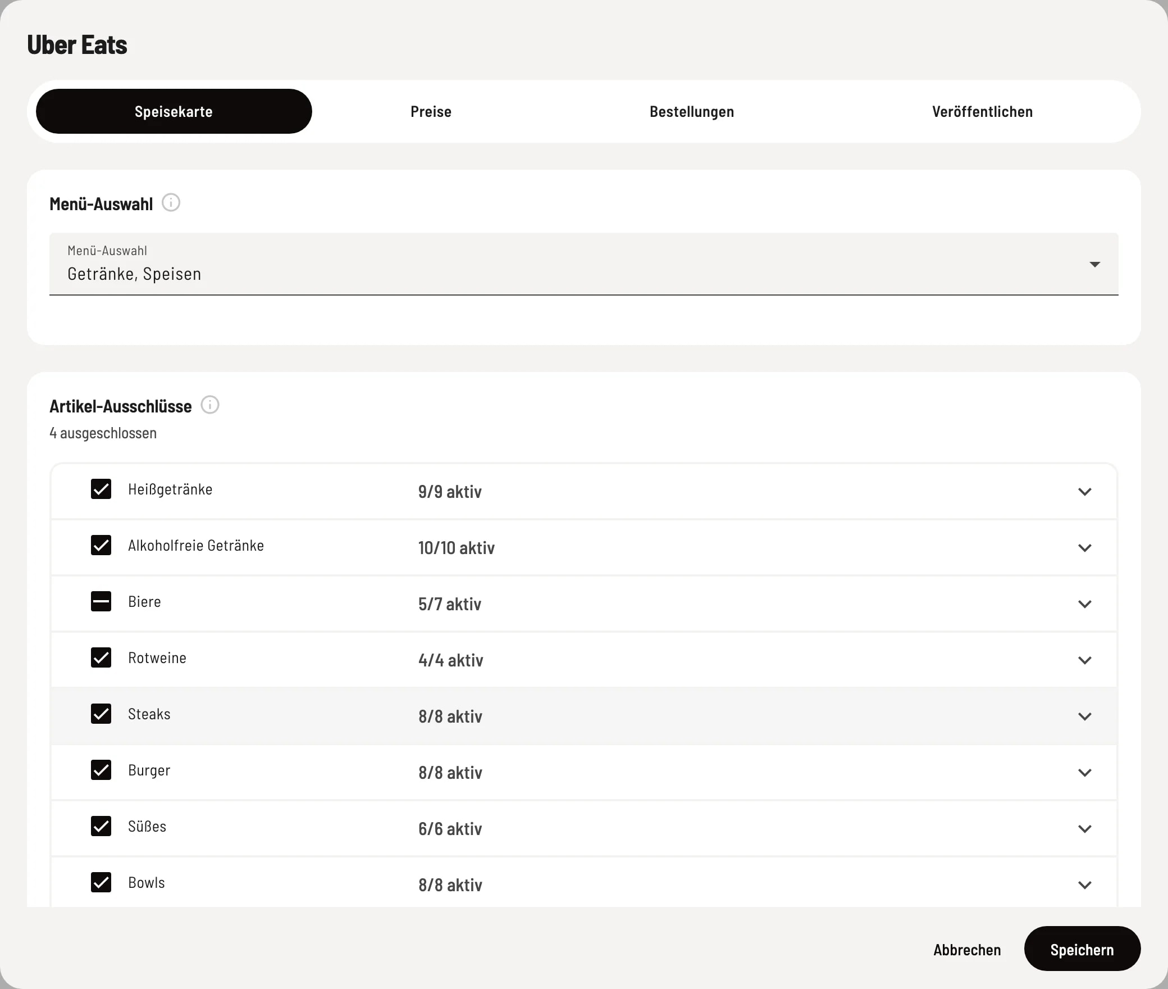Click the '6/6 aktiv' count for Süßes

pyautogui.click(x=450, y=829)
